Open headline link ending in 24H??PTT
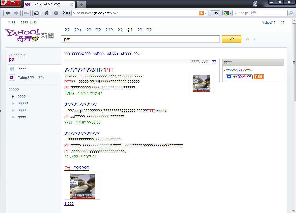The width and height of the screenshot is (296, 213). coord(89,70)
